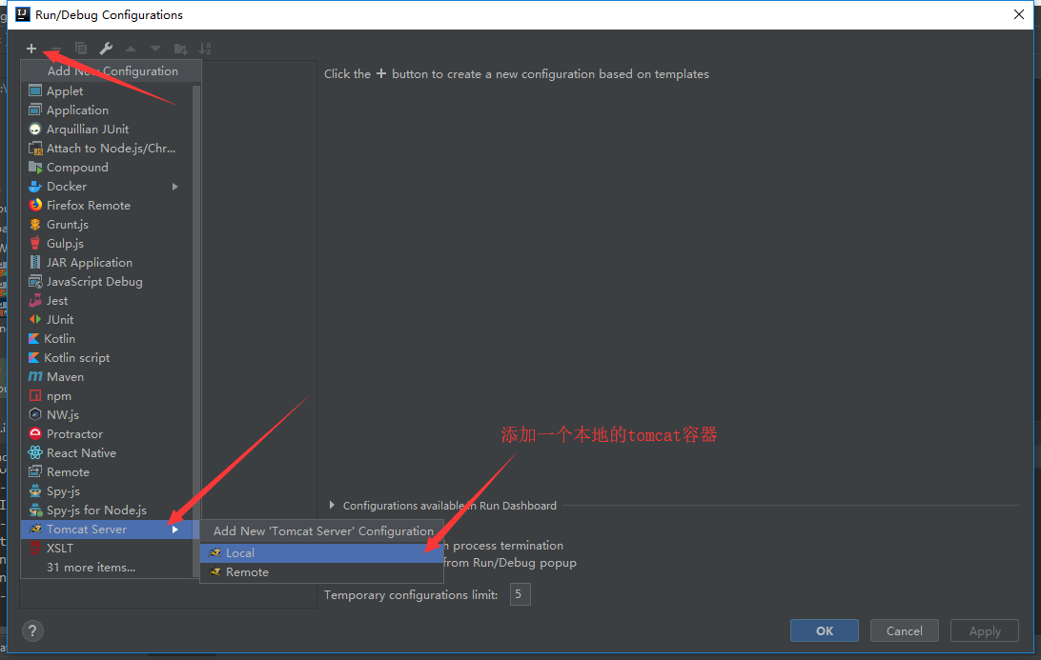The width and height of the screenshot is (1041, 660).
Task: Choose Jest configuration
Action: pos(107,301)
